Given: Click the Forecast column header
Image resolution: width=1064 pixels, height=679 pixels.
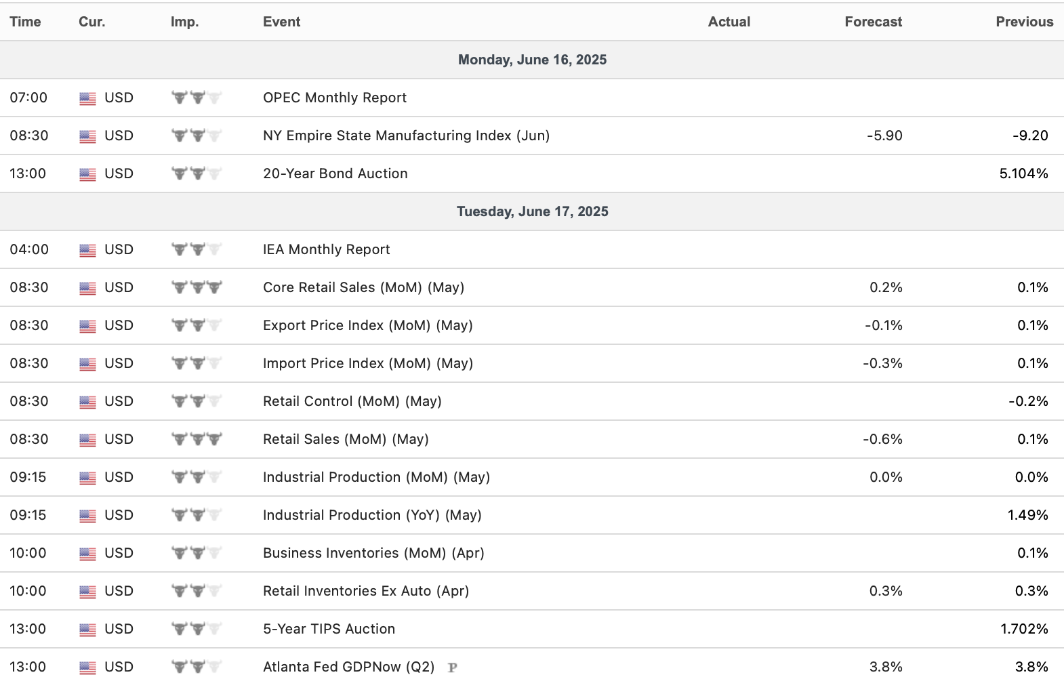Looking at the screenshot, I should [873, 22].
